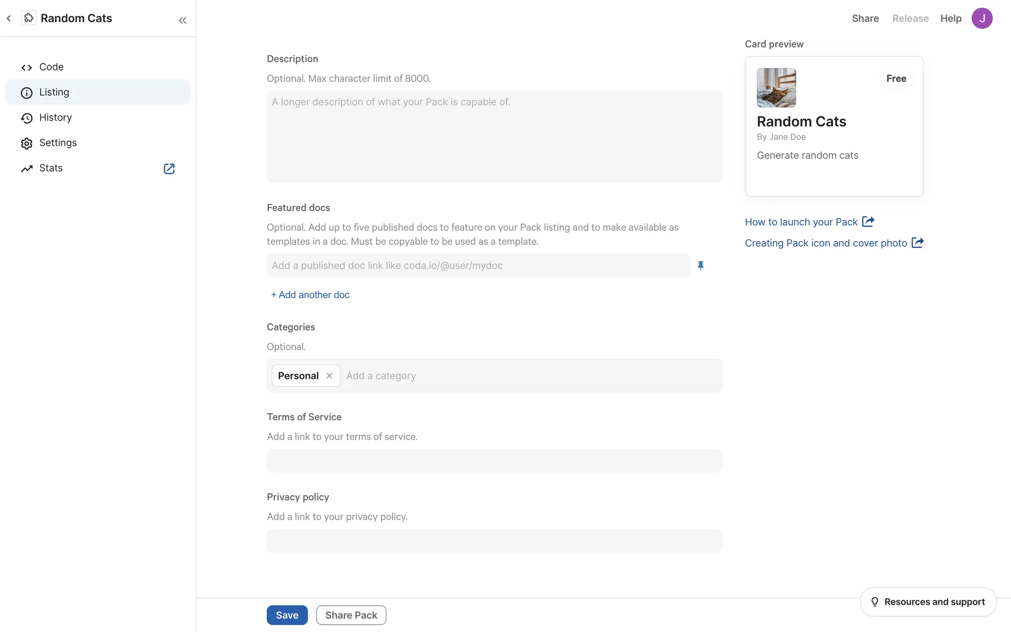
Task: Go to Settings in sidebar
Action: [x=58, y=143]
